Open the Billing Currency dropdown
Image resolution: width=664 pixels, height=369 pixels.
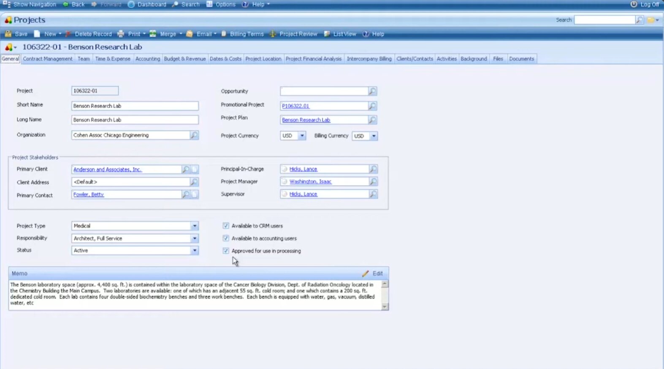(374, 136)
